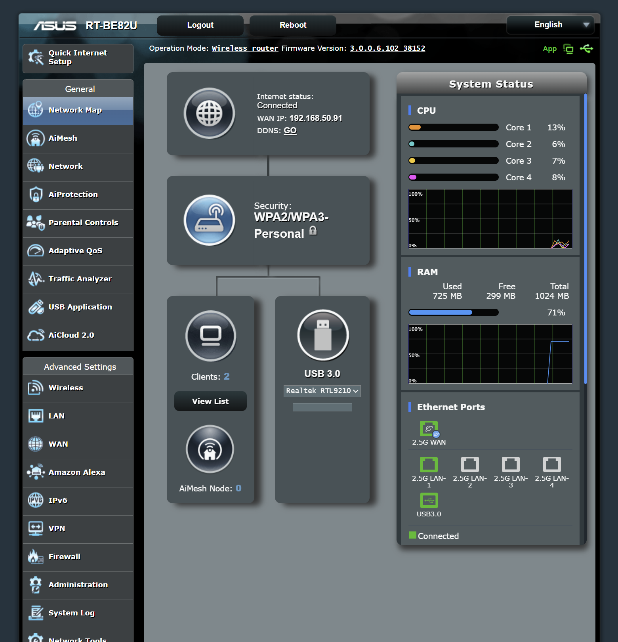The width and height of the screenshot is (618, 642).
Task: Open the Network Tools menu item
Action: pyautogui.click(x=78, y=635)
